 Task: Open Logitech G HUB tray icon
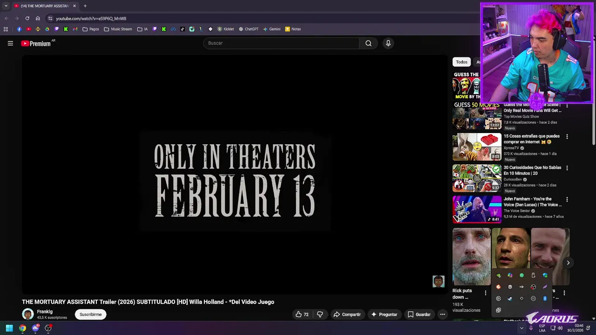pyautogui.click(x=498, y=298)
